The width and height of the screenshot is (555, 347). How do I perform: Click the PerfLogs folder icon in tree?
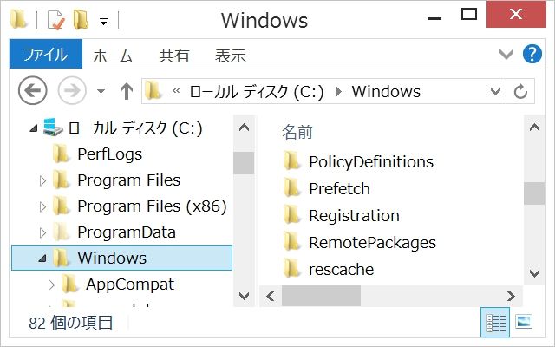62,154
